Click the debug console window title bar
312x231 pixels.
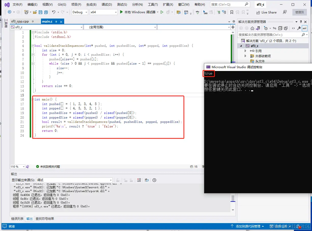(x=258, y=67)
